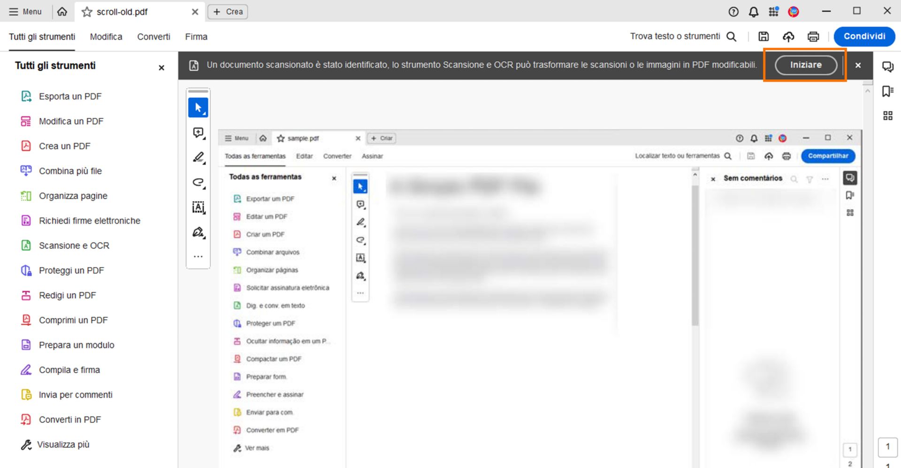
Task: Choose the Add comment tool
Action: (x=199, y=133)
